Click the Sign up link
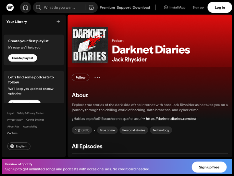The height and width of the screenshot is (176, 234). click(198, 7)
